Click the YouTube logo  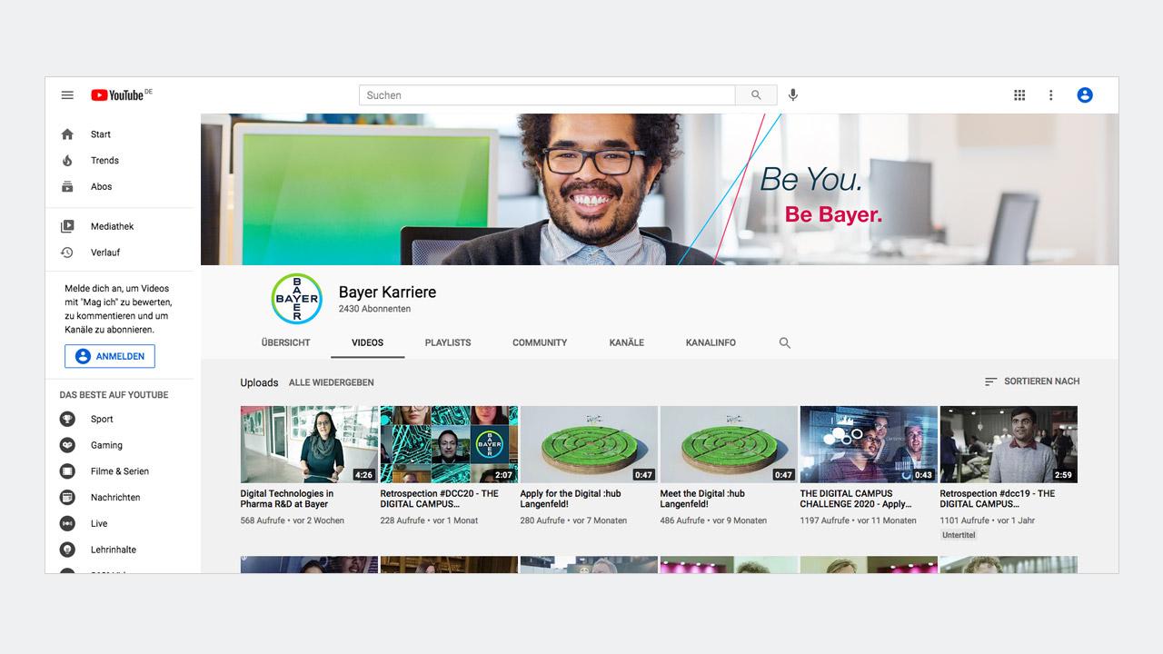pos(121,94)
